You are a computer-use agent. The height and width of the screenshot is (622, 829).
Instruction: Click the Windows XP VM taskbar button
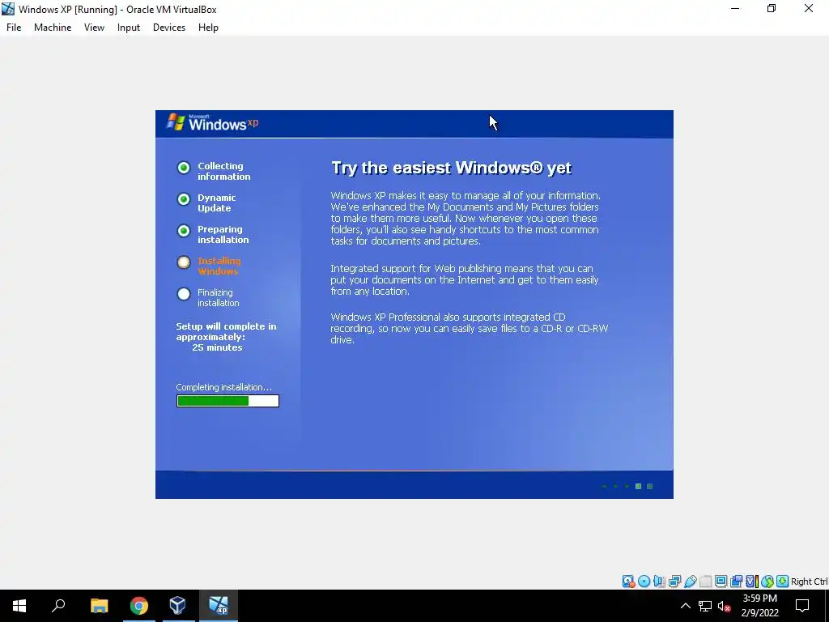click(219, 606)
